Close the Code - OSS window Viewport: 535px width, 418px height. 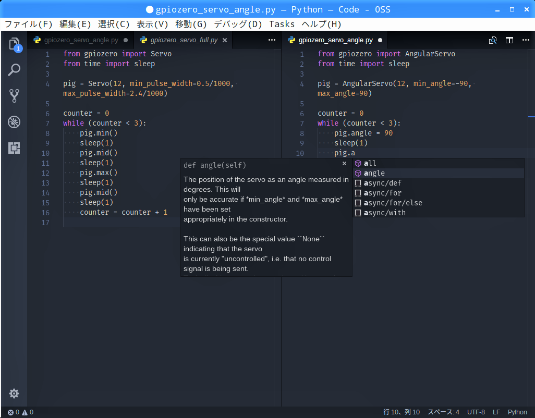pos(527,9)
